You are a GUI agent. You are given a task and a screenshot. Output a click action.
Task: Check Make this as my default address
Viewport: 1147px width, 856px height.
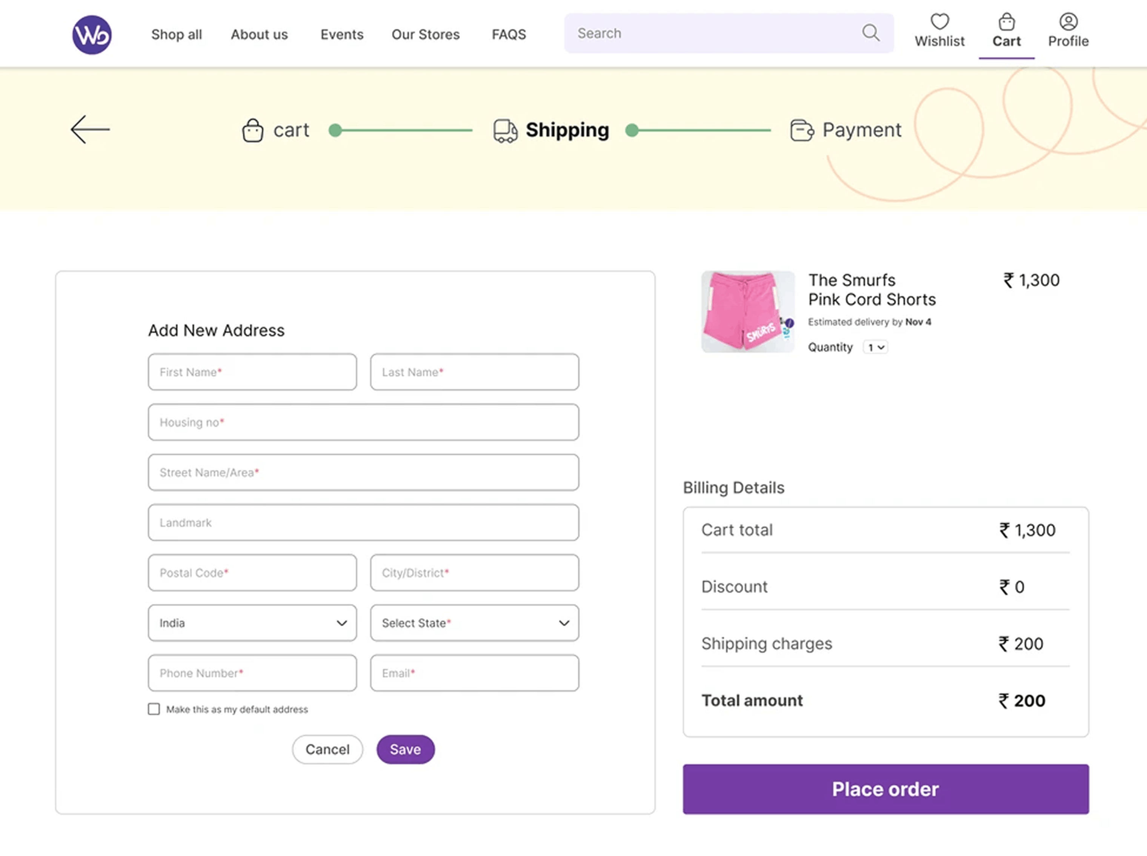click(154, 709)
